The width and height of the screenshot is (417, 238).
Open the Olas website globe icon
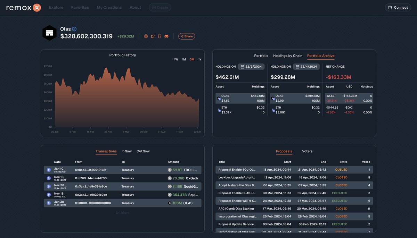tap(145, 36)
